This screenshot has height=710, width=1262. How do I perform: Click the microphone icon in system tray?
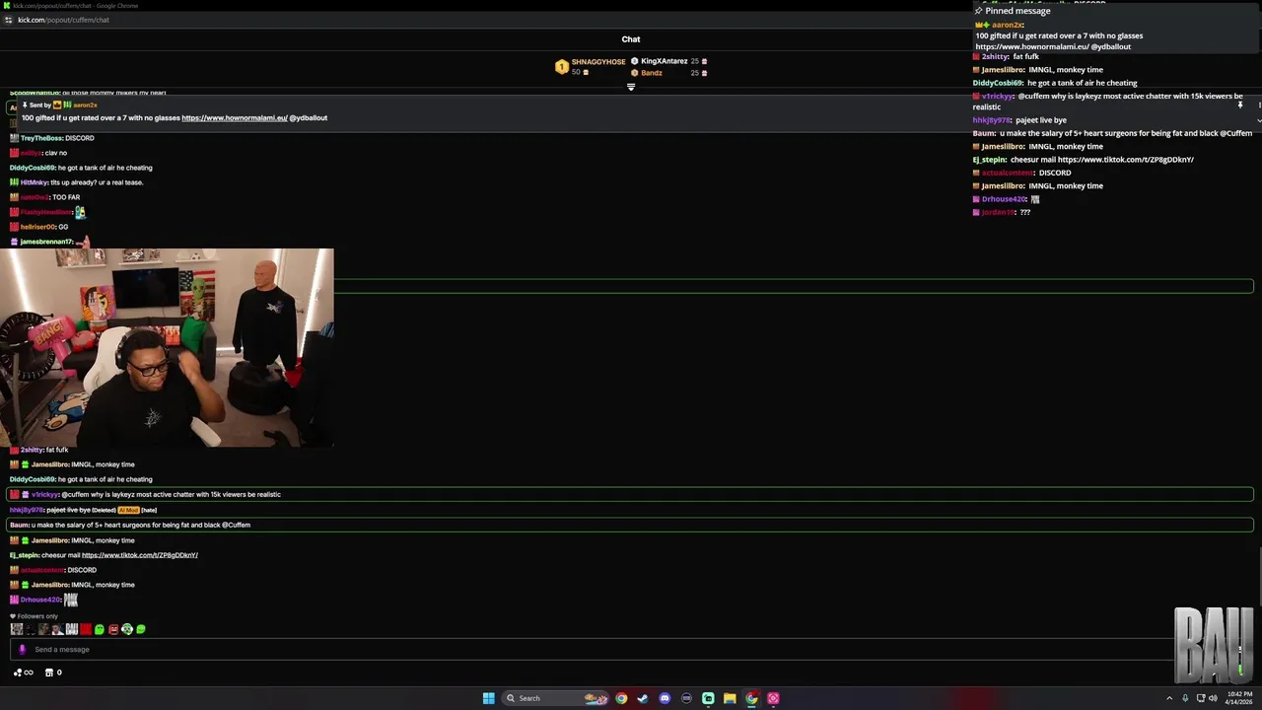1185,698
